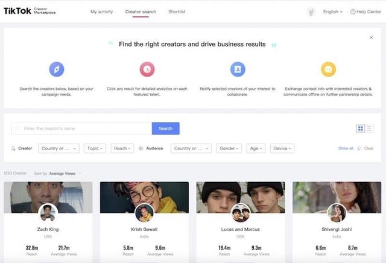
Task: Open the audience Gender filter dropdown
Action: click(x=229, y=148)
